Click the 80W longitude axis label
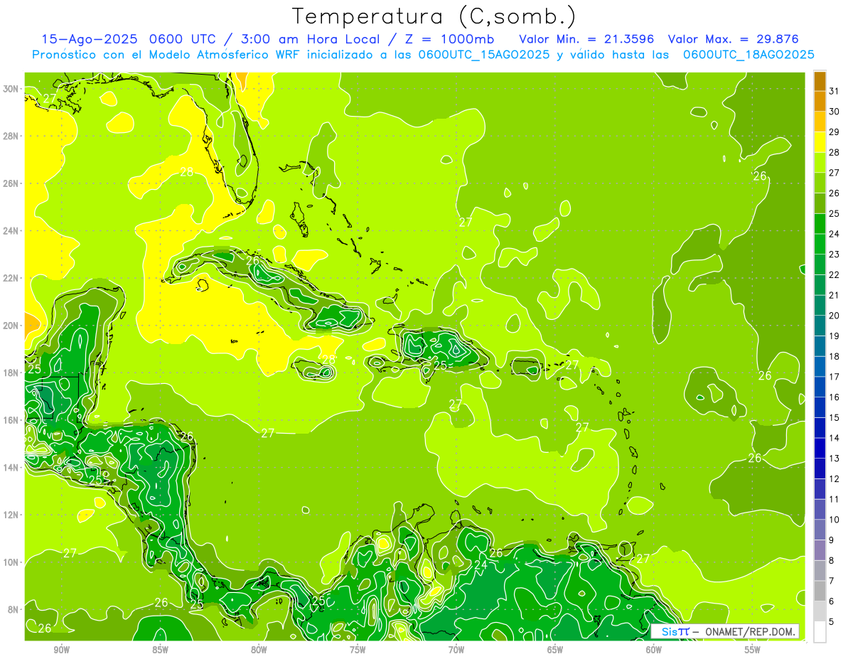853x659 pixels. click(x=259, y=650)
